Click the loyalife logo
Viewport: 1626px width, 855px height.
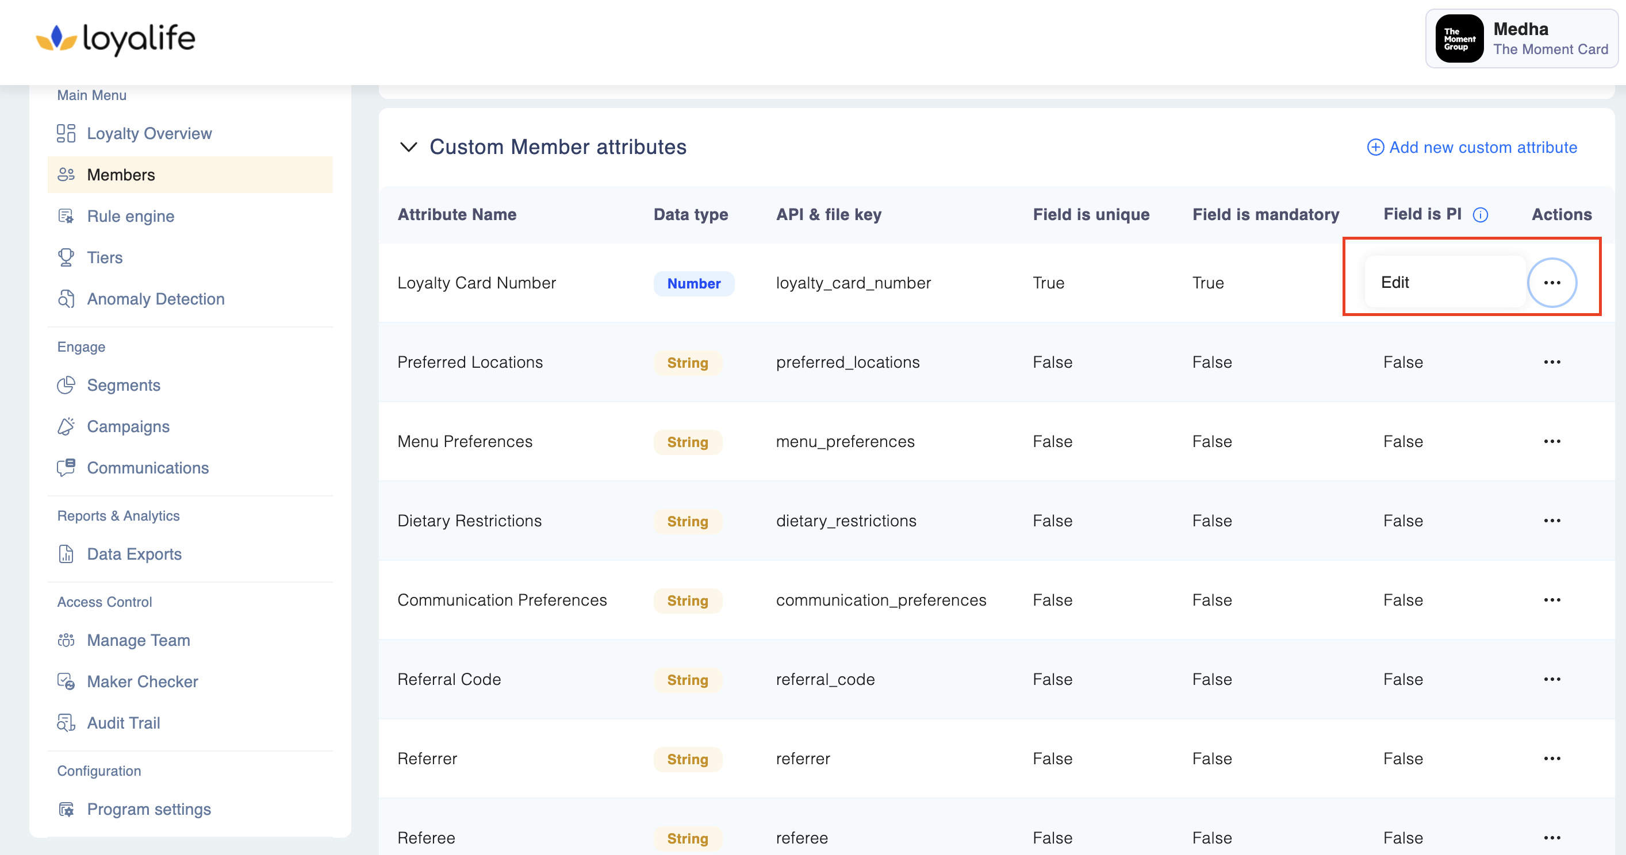116,39
